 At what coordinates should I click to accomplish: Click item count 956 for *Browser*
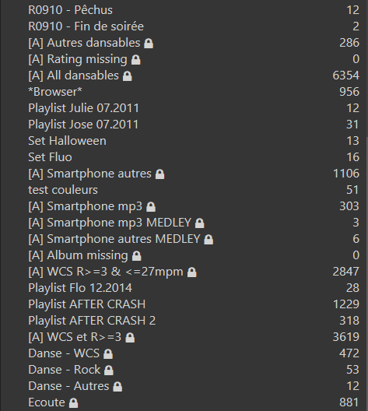[x=349, y=92]
